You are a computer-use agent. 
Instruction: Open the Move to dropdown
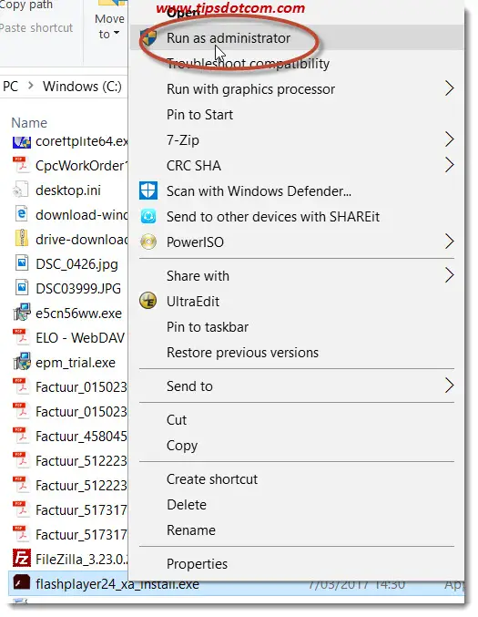109,26
